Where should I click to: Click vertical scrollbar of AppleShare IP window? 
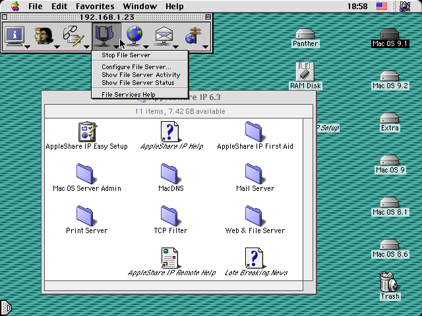(308, 199)
